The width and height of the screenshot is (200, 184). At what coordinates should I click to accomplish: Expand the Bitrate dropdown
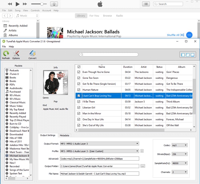click(x=179, y=155)
